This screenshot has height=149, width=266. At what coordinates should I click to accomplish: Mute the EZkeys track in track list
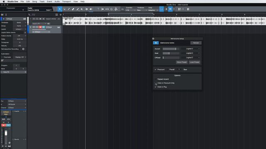[34, 27]
